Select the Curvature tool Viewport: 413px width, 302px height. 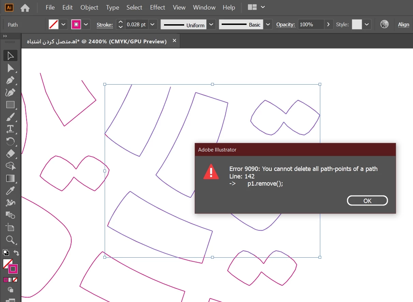point(10,92)
